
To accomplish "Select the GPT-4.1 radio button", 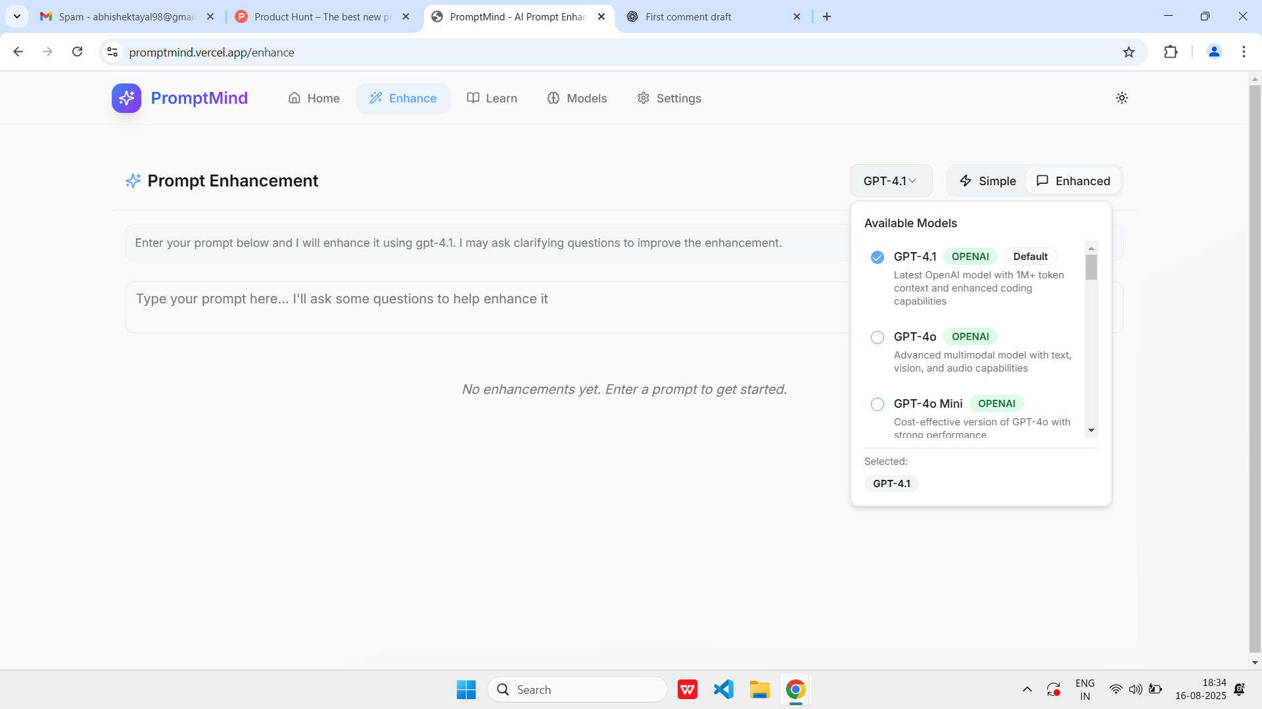I will click(x=877, y=257).
